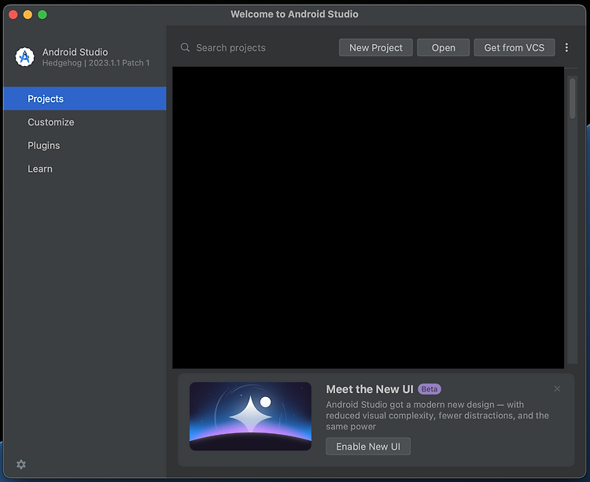The width and height of the screenshot is (590, 482).
Task: Focus the Search projects field
Action: pos(258,47)
